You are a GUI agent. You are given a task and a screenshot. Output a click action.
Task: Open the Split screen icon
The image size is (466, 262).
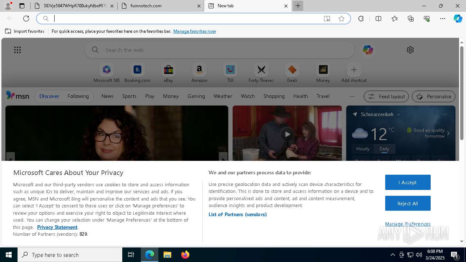click(x=378, y=19)
